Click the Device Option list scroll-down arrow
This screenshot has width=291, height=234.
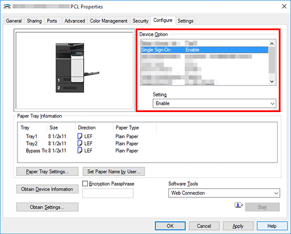click(272, 81)
